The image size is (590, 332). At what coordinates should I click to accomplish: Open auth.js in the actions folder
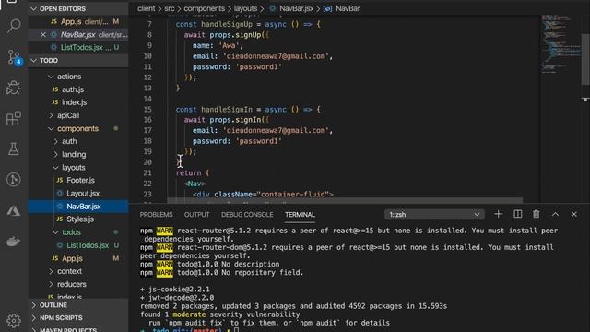pyautogui.click(x=78, y=89)
